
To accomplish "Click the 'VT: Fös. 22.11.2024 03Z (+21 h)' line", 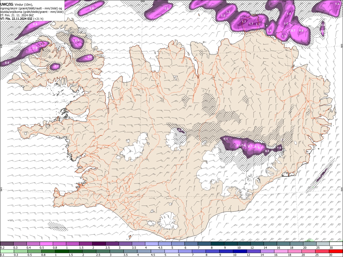I will coord(22,19).
